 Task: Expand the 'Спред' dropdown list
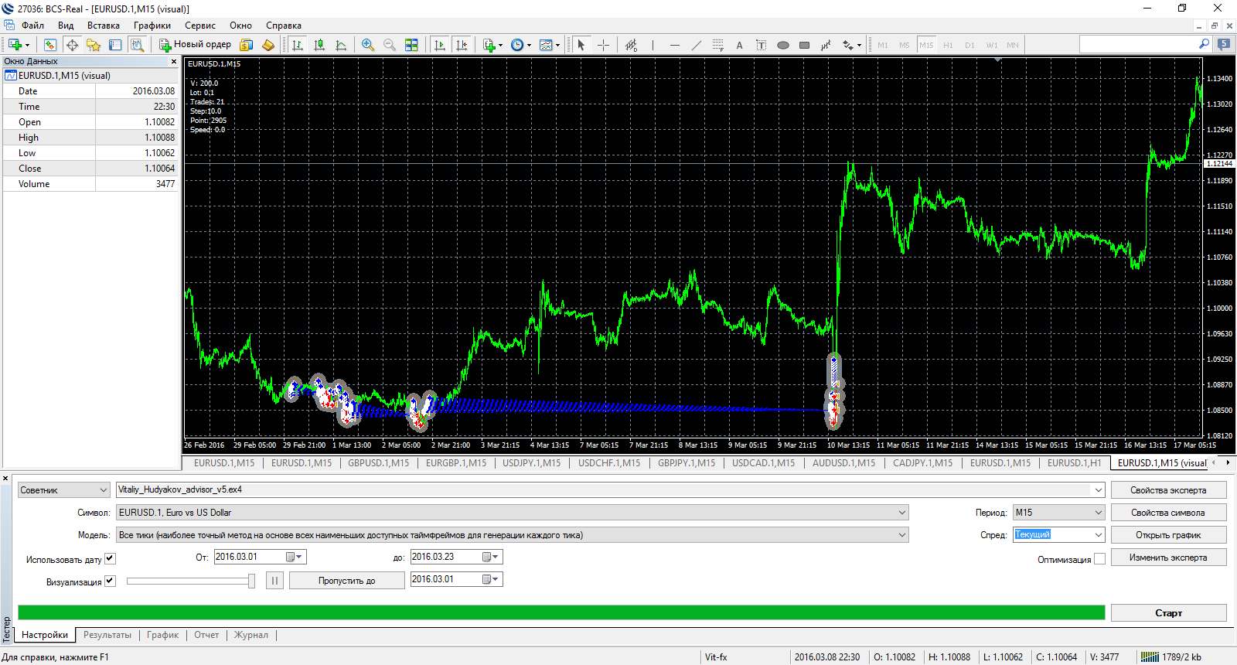coord(1098,535)
